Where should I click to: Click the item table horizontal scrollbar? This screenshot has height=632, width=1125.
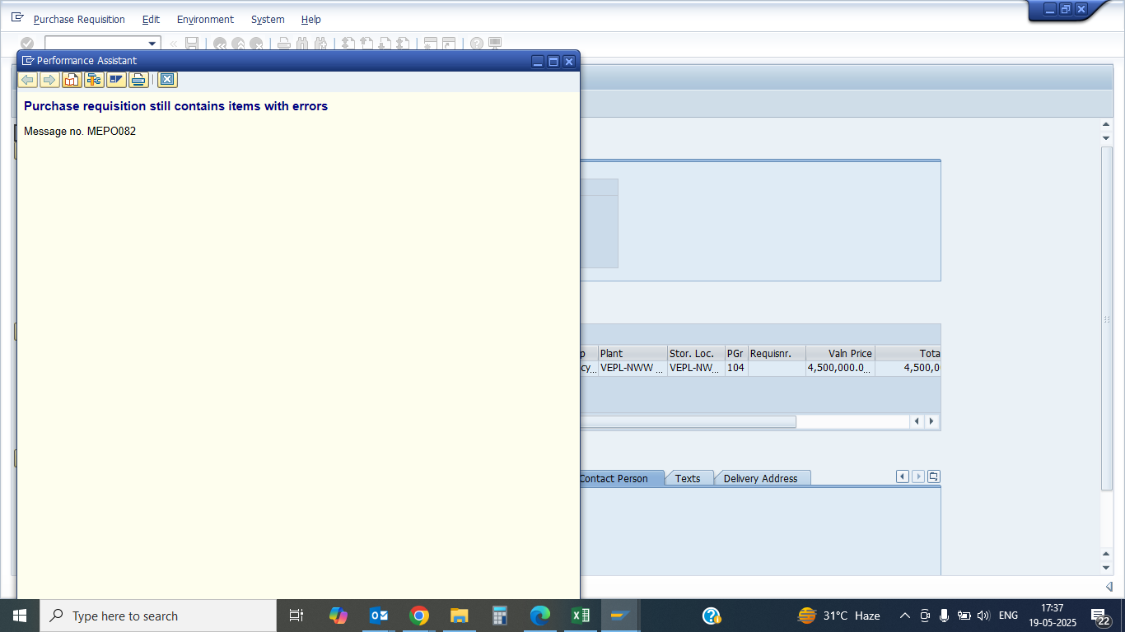click(x=688, y=421)
